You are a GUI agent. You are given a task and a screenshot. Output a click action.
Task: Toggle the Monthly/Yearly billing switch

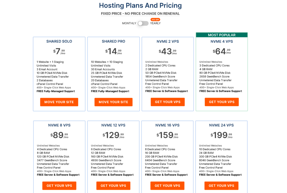143,23
